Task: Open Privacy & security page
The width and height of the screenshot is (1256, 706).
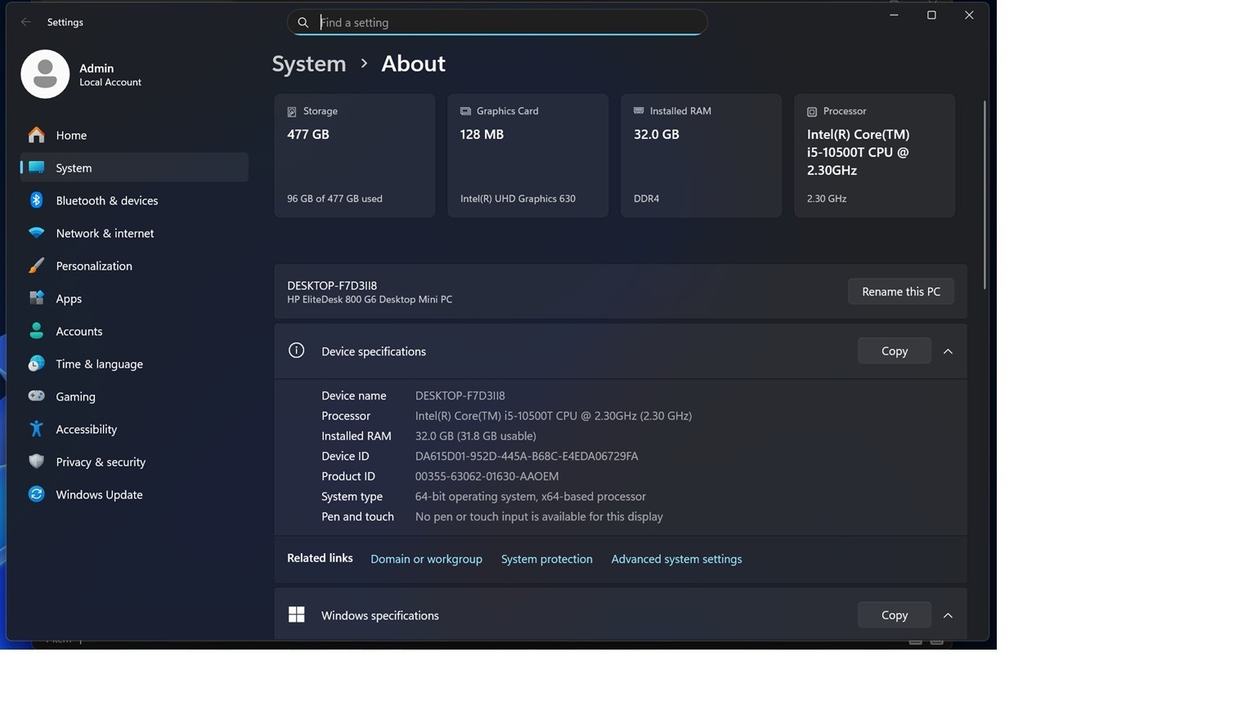Action: pyautogui.click(x=134, y=462)
